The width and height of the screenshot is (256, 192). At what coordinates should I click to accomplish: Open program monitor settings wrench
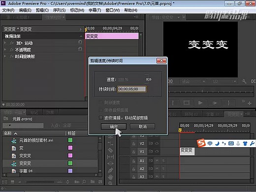[x=244, y=81]
